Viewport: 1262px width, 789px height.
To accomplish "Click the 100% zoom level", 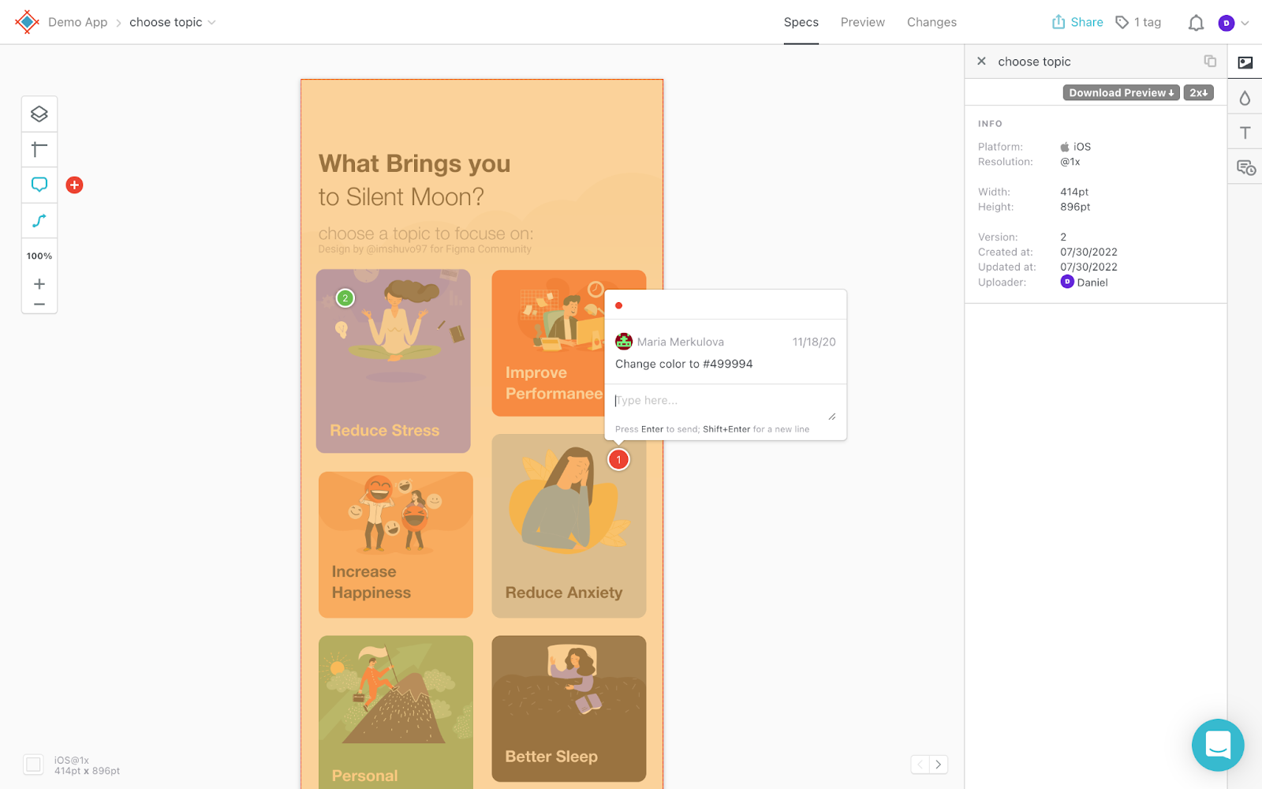I will tap(39, 256).
